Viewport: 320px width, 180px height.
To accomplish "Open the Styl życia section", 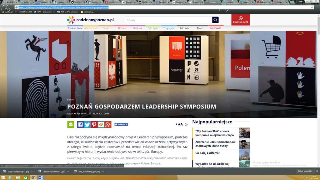I will click(x=153, y=28).
